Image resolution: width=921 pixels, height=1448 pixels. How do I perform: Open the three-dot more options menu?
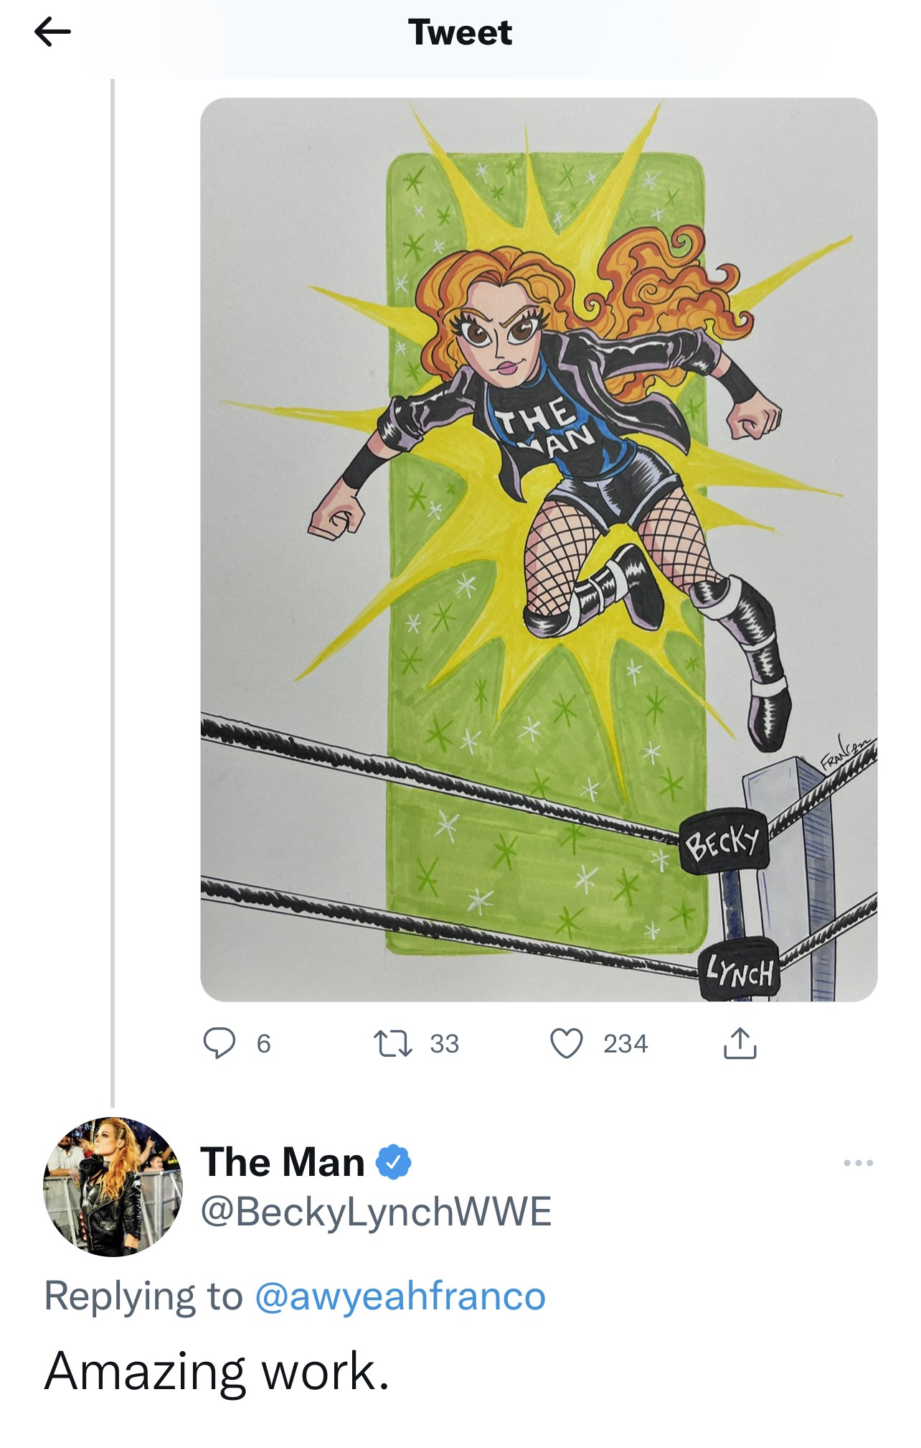[x=858, y=1162]
